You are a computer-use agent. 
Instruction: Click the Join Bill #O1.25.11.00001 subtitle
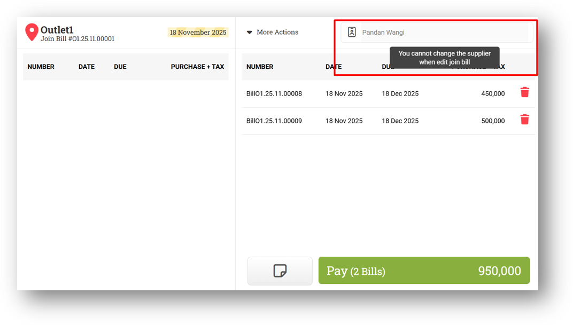(78, 38)
